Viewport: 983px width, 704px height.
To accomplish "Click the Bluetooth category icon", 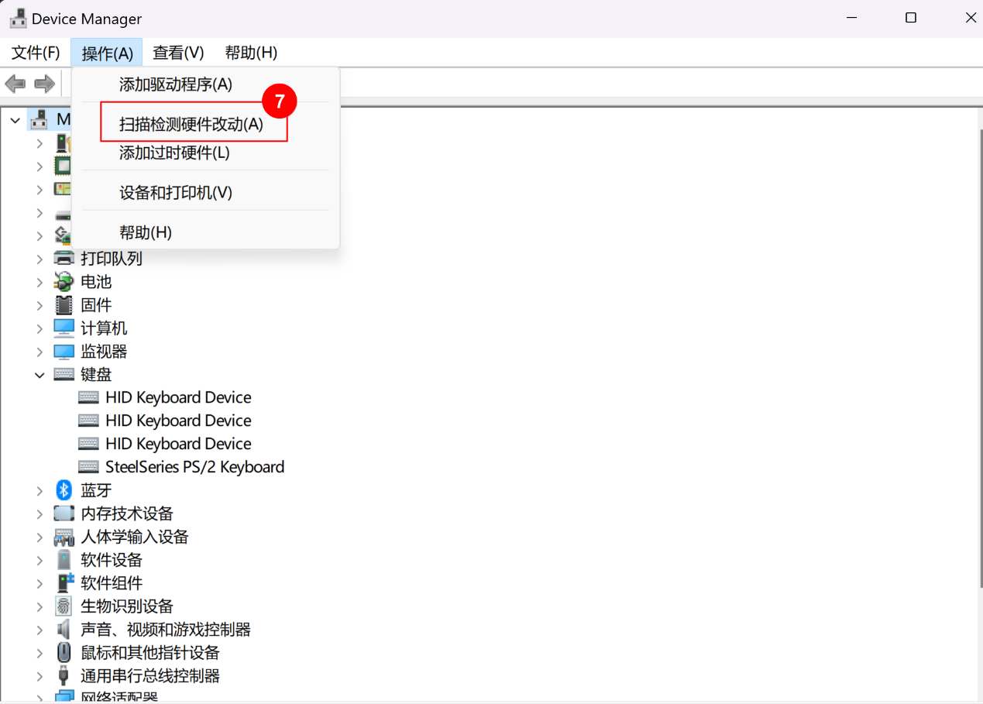I will click(x=64, y=490).
